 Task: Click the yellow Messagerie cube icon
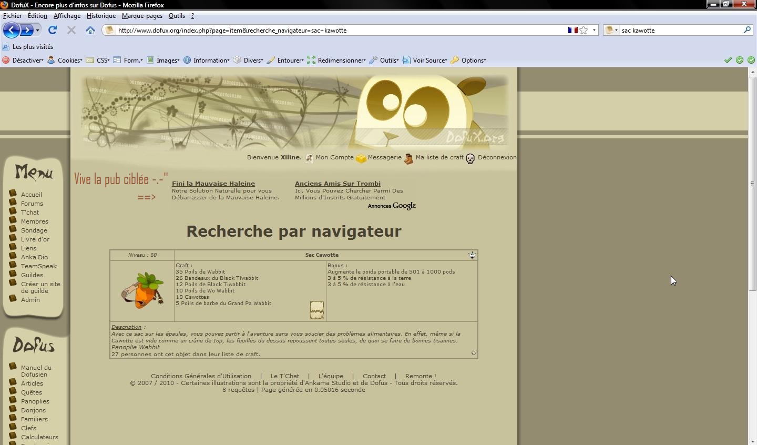[361, 158]
